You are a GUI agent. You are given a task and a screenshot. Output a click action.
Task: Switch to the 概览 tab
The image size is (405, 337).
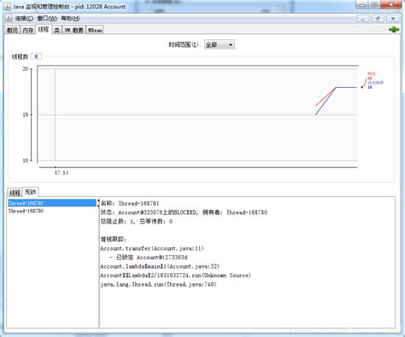click(12, 30)
